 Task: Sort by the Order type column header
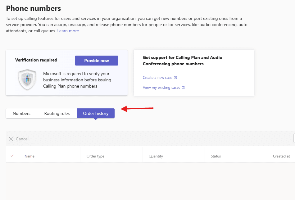[95, 156]
